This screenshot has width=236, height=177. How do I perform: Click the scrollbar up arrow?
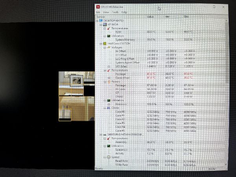pos(226,20)
